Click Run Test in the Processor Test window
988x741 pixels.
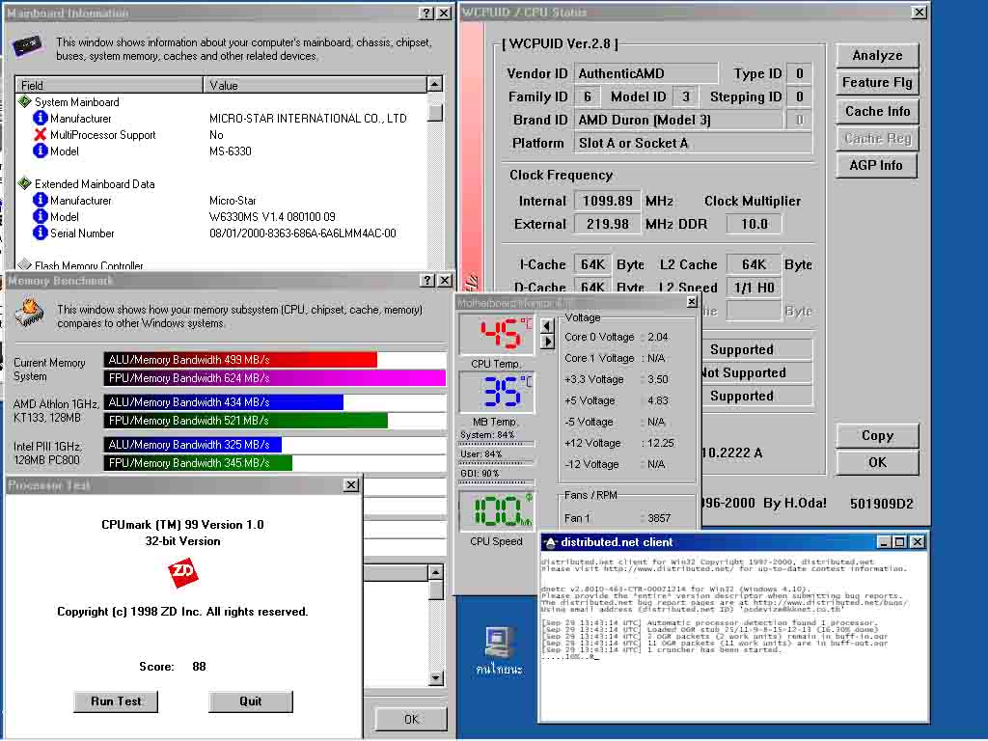pyautogui.click(x=116, y=701)
